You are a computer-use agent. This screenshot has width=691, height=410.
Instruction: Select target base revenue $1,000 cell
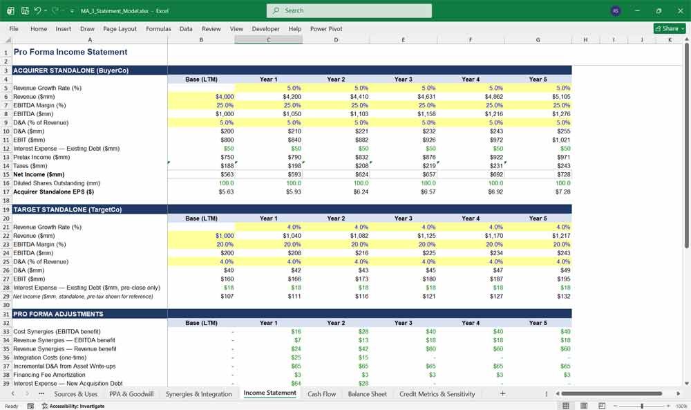[201, 236]
